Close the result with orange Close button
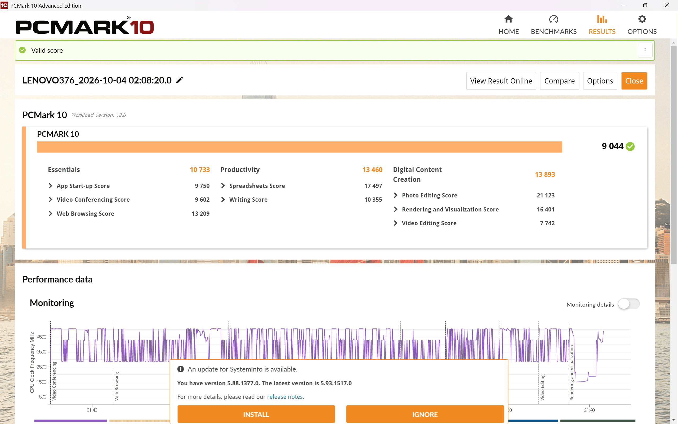The height and width of the screenshot is (424, 678). [x=634, y=81]
